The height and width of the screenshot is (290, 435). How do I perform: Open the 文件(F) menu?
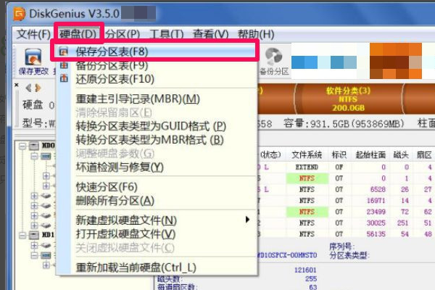pyautogui.click(x=33, y=34)
